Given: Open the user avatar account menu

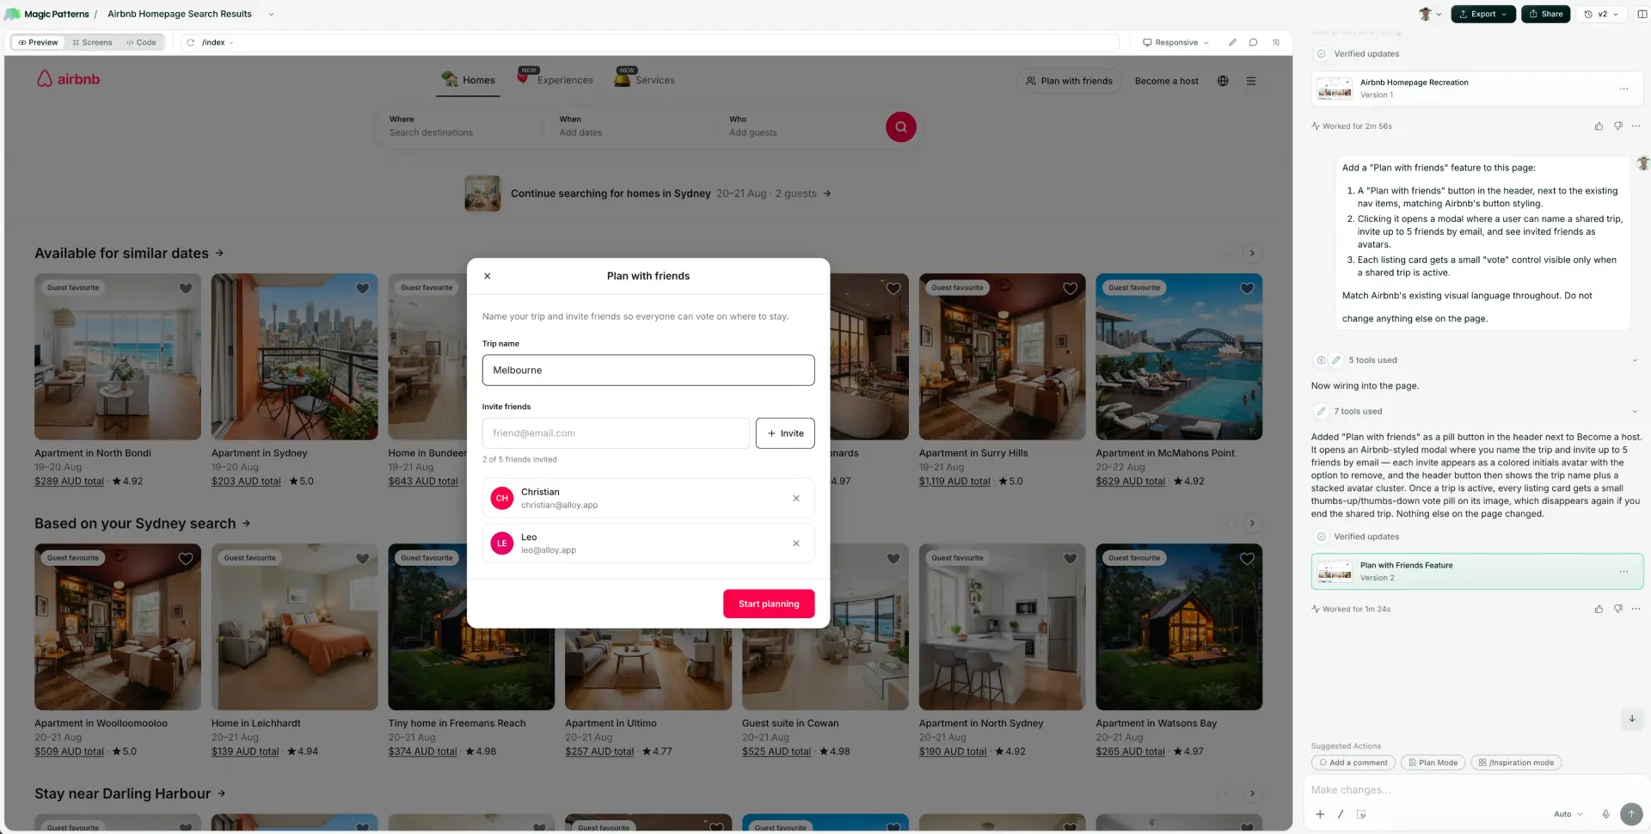Looking at the screenshot, I should pos(1430,14).
